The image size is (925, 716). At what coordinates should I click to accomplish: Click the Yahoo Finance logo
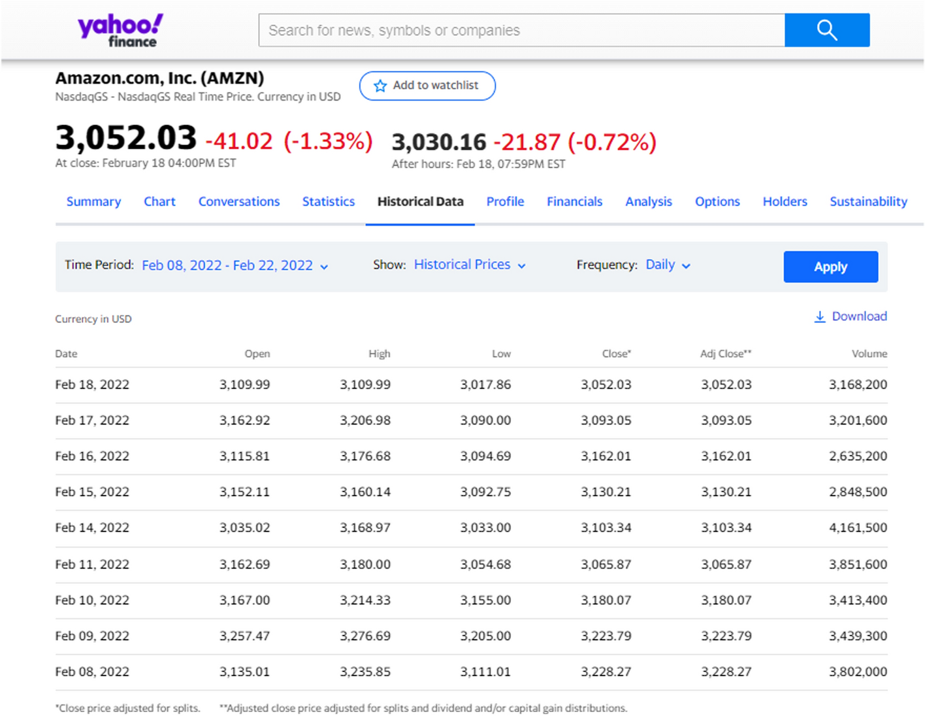(120, 31)
